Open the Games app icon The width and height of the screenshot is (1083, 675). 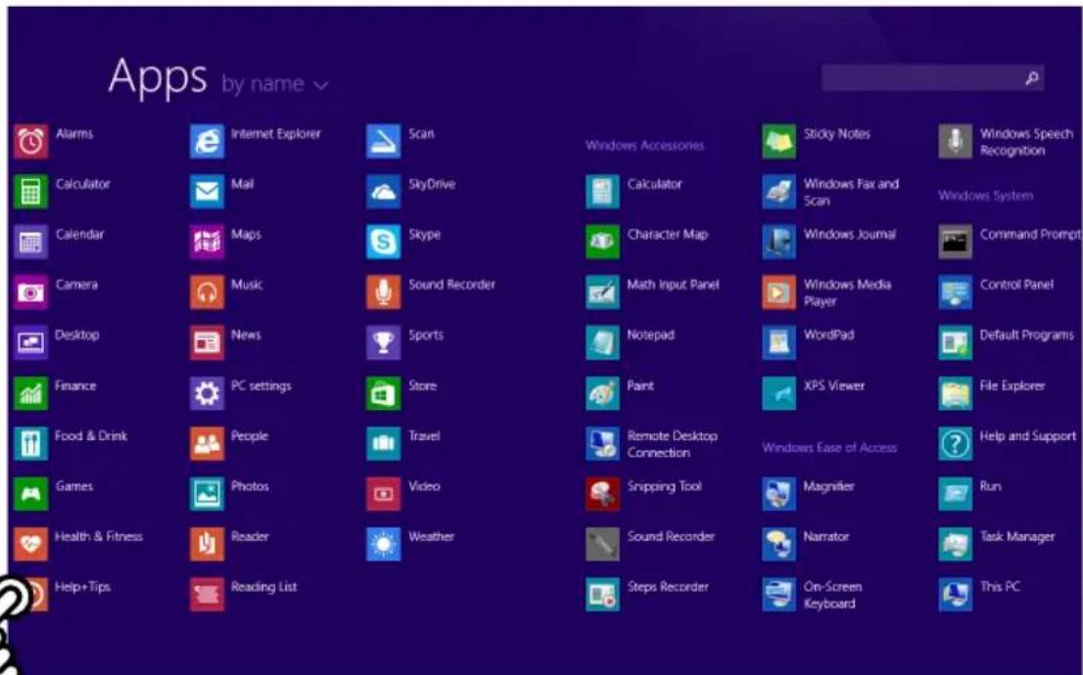[x=30, y=494]
